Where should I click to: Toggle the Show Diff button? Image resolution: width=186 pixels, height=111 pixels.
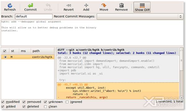pyautogui.click(x=142, y=7)
